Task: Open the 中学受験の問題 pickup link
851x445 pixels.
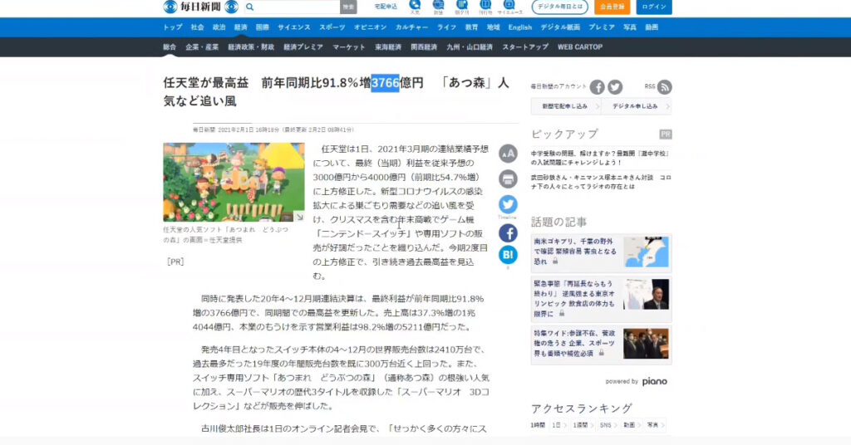Action: (600, 158)
